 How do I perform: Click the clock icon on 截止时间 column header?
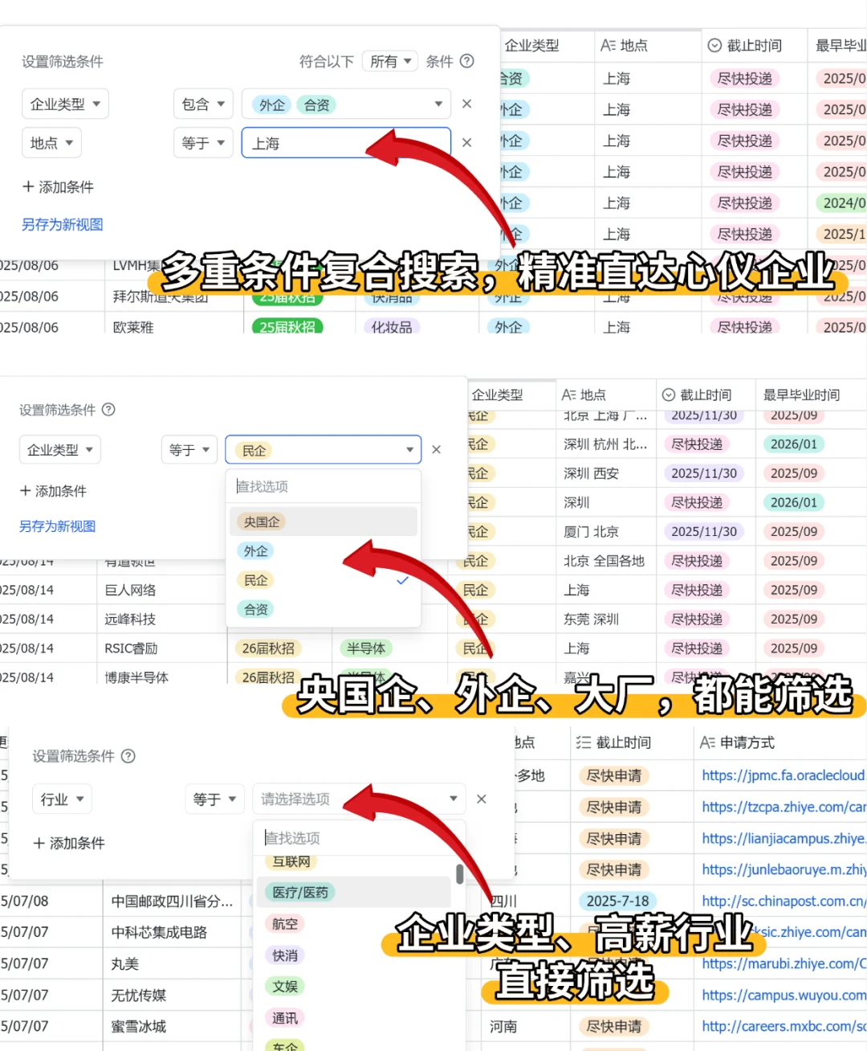tap(714, 46)
